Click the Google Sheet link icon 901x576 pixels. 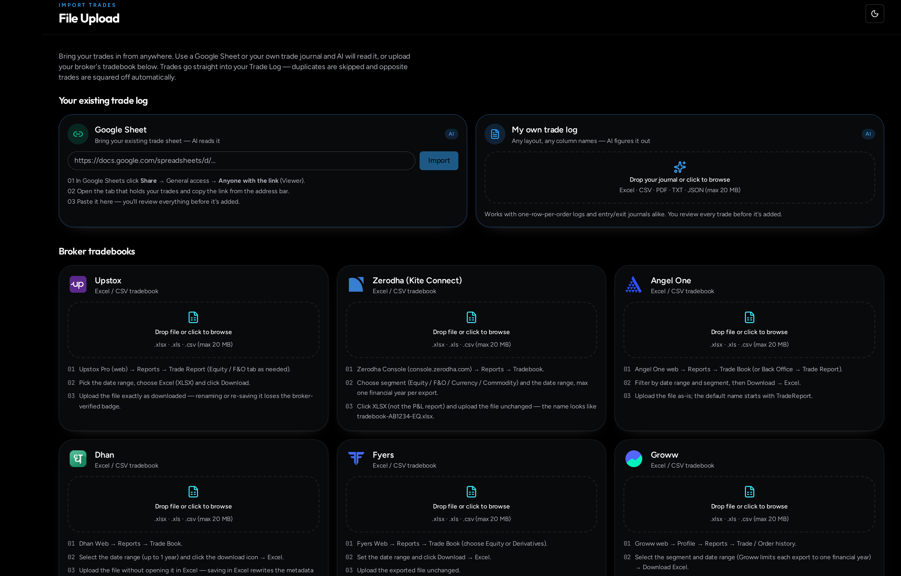[x=78, y=134]
